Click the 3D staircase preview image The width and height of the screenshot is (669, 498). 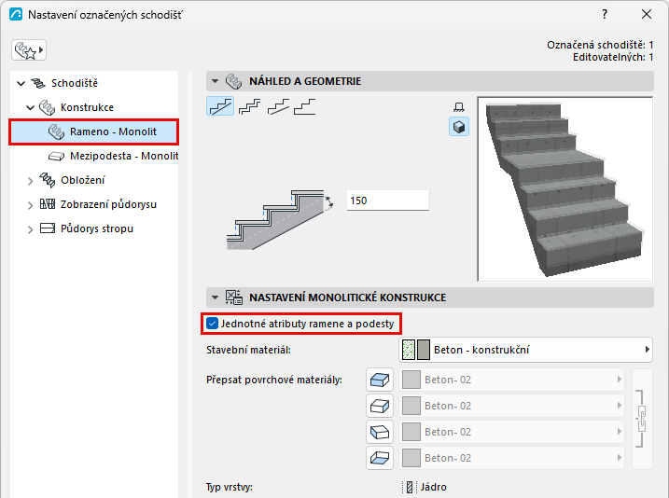[x=565, y=189]
